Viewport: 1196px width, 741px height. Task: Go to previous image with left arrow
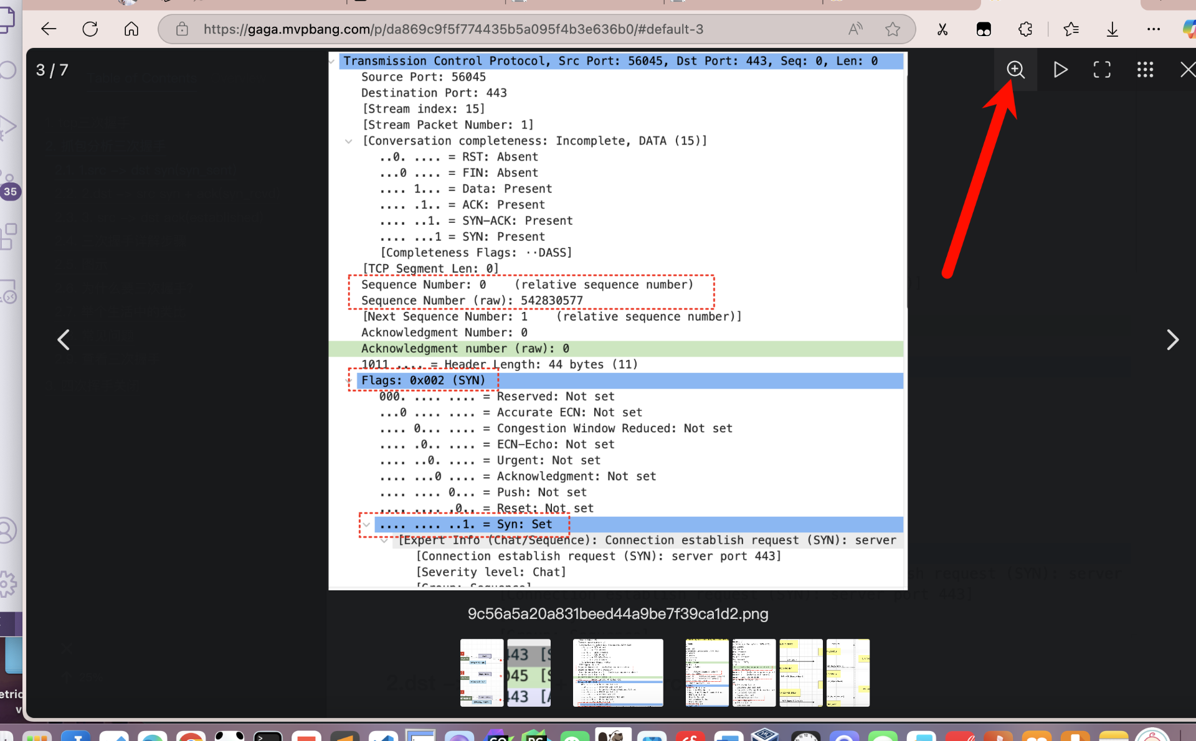tap(63, 340)
